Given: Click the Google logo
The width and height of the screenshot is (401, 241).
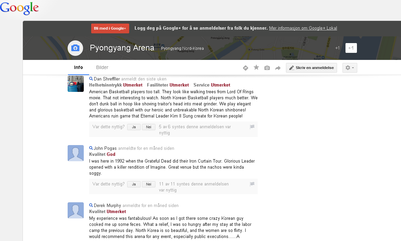Looking at the screenshot, I should pos(19,8).
